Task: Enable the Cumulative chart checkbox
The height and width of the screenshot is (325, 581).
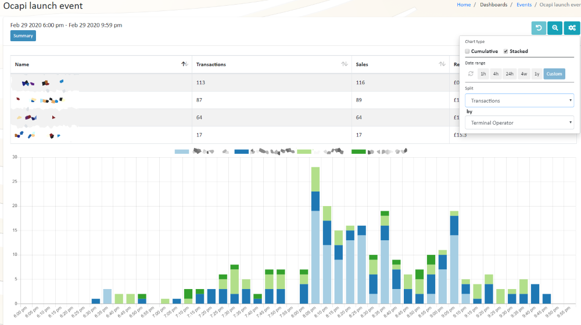Action: [467, 51]
